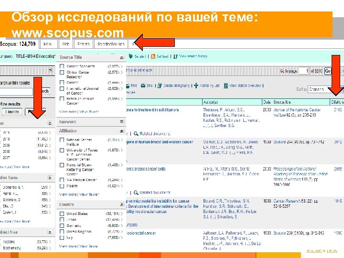Image resolution: width=344 pixels, height=258 pixels.
Task: Click View more under Source Title
Action: [x=68, y=112]
